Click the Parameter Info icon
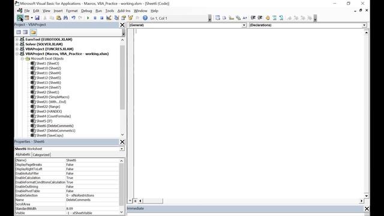Image resolution: width=384 pixels, height=216 pixels. point(238,18)
